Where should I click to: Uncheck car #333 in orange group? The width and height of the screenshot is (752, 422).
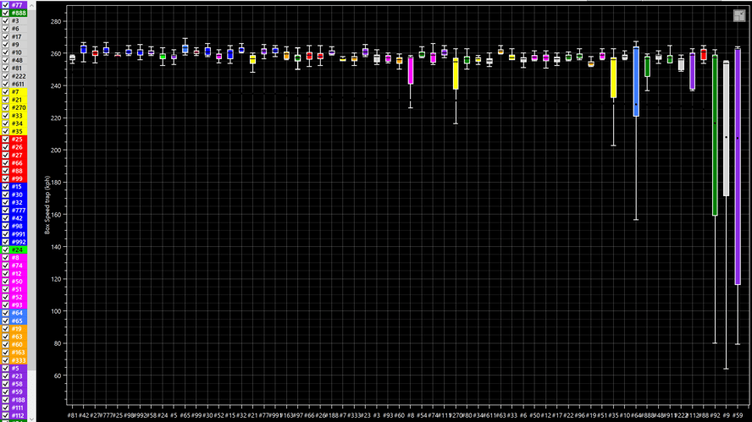pos(5,360)
